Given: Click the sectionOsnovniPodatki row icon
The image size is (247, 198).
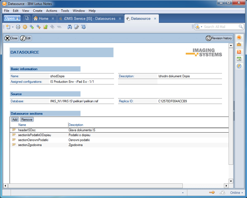Looking at the screenshot, I should pos(14,140).
